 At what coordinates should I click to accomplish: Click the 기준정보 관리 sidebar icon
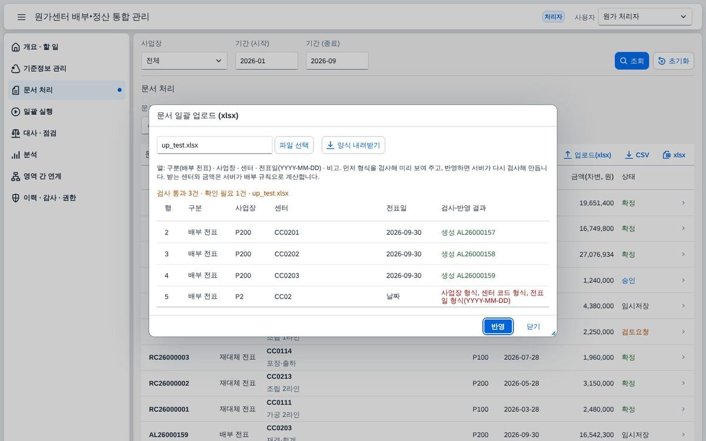[x=16, y=69]
